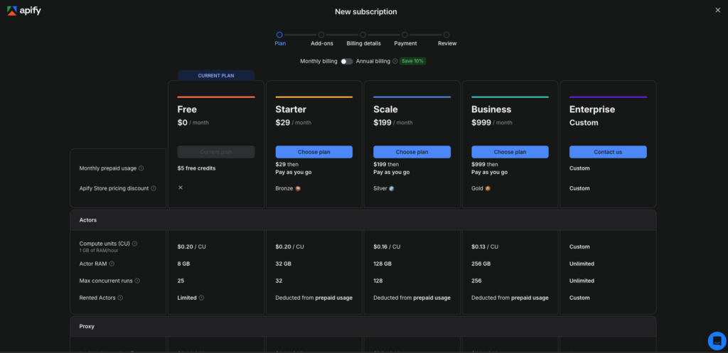
Task: Open the chat support bubble icon
Action: [x=717, y=341]
